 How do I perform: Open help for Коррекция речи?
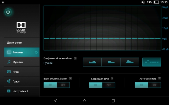coord(112,79)
